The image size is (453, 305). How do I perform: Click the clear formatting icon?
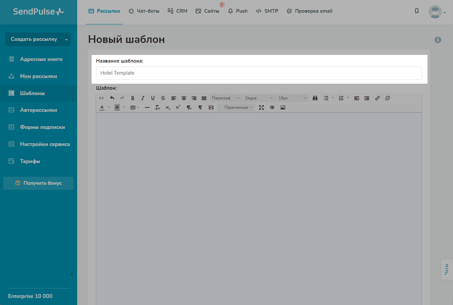157,107
